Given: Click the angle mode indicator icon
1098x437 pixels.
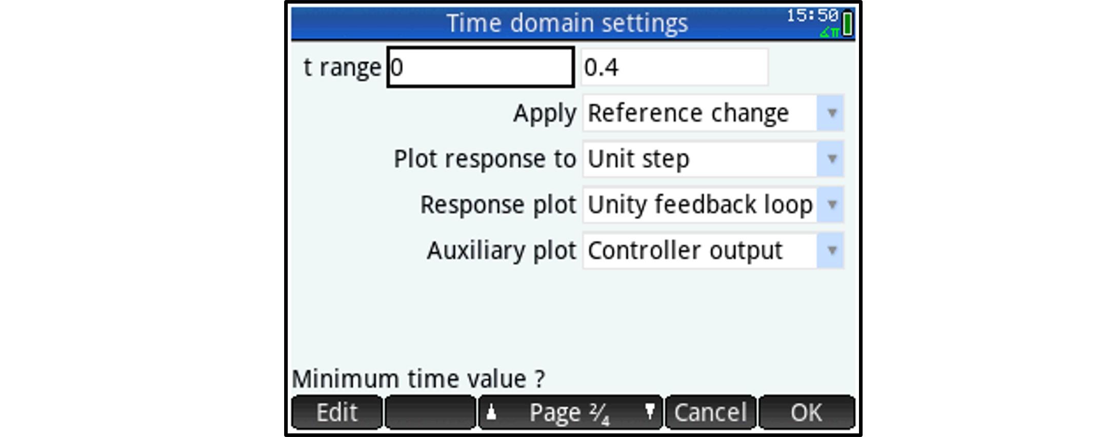Looking at the screenshot, I should 828,33.
